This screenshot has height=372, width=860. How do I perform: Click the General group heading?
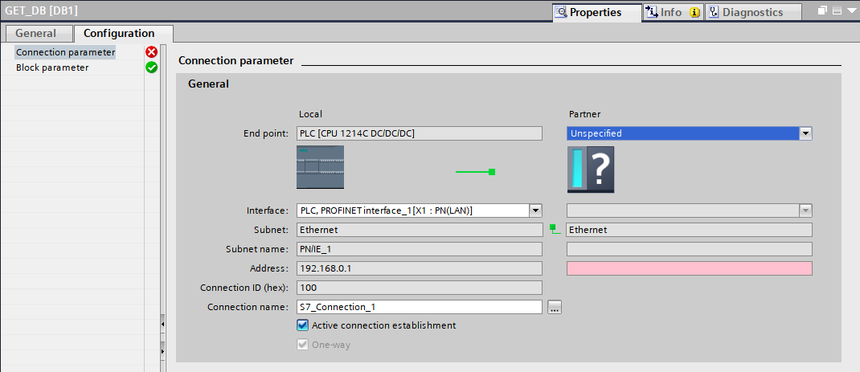pyautogui.click(x=208, y=84)
